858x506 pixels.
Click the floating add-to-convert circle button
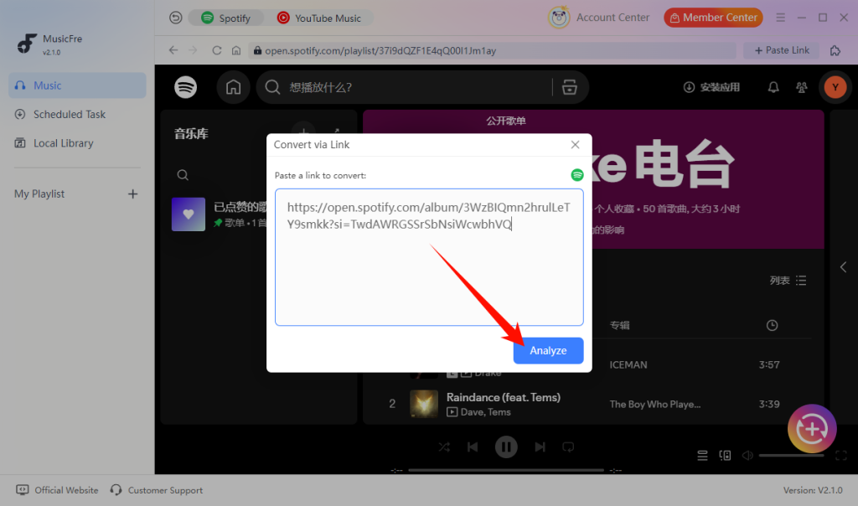812,429
